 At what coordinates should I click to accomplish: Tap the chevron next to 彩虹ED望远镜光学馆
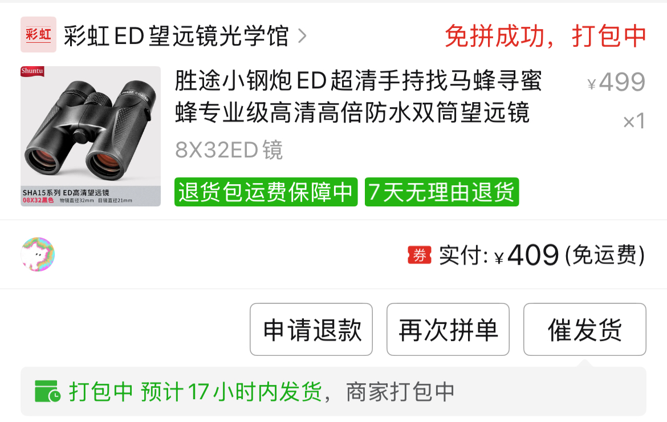point(302,36)
